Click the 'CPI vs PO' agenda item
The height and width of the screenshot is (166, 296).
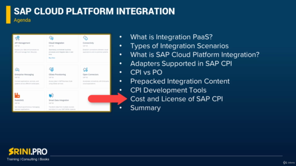pos(146,72)
